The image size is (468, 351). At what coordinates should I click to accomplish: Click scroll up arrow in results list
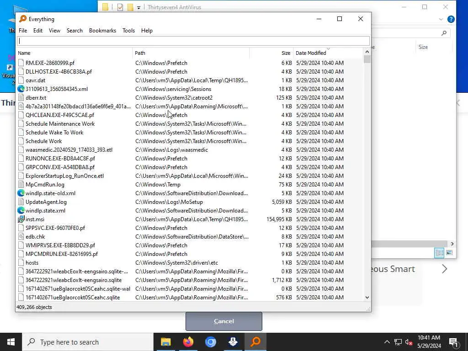click(367, 52)
